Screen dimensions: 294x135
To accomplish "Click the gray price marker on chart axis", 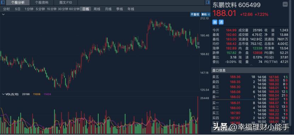I will [198, 43].
